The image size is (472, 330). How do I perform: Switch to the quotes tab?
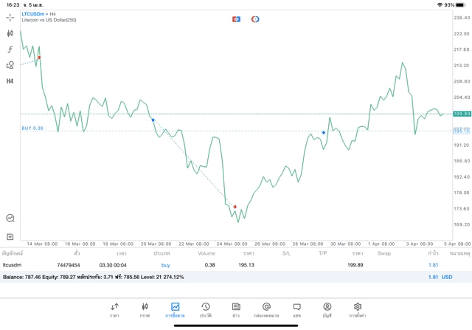114,310
